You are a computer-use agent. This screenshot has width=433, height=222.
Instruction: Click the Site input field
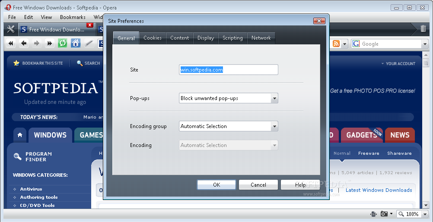click(x=228, y=70)
